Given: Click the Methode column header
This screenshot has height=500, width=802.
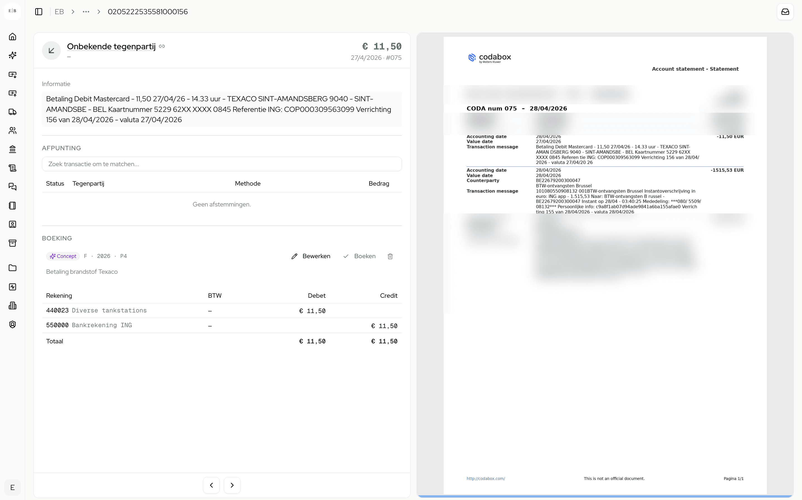Looking at the screenshot, I should 248,184.
